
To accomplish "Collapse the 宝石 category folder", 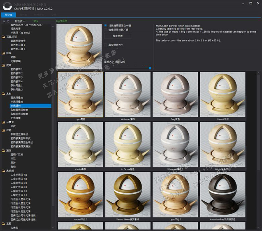I will click(3, 224).
